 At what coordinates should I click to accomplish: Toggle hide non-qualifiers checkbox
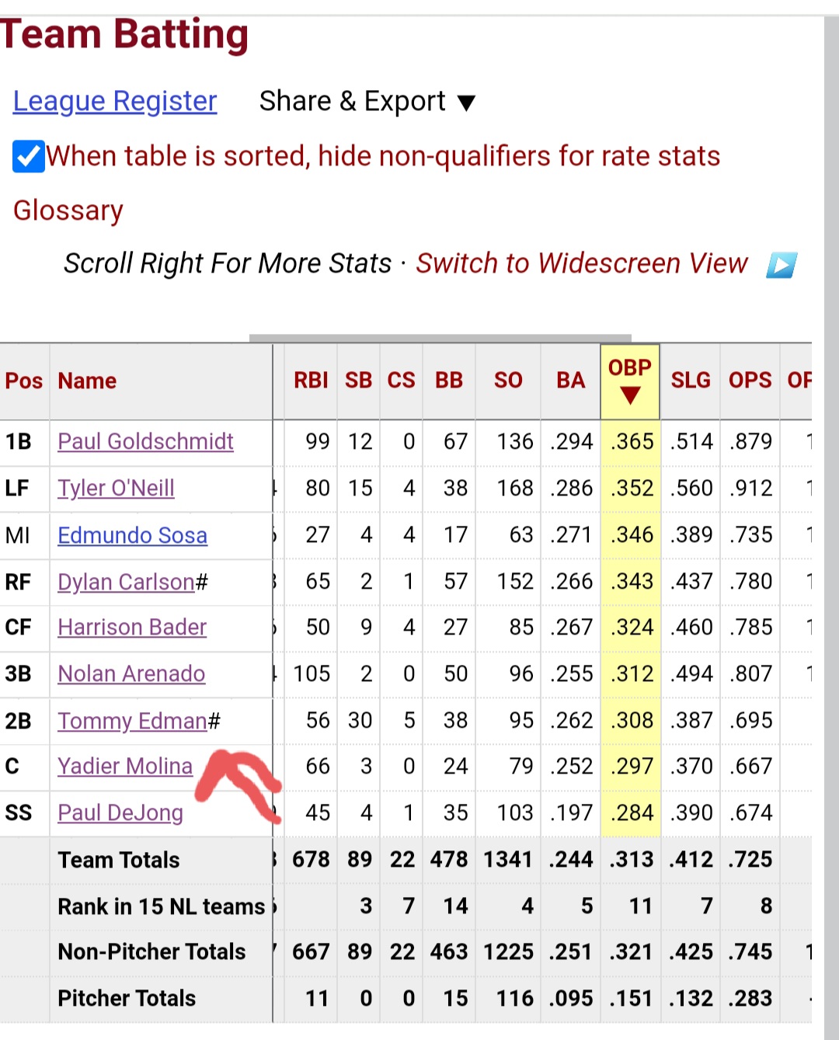29,156
